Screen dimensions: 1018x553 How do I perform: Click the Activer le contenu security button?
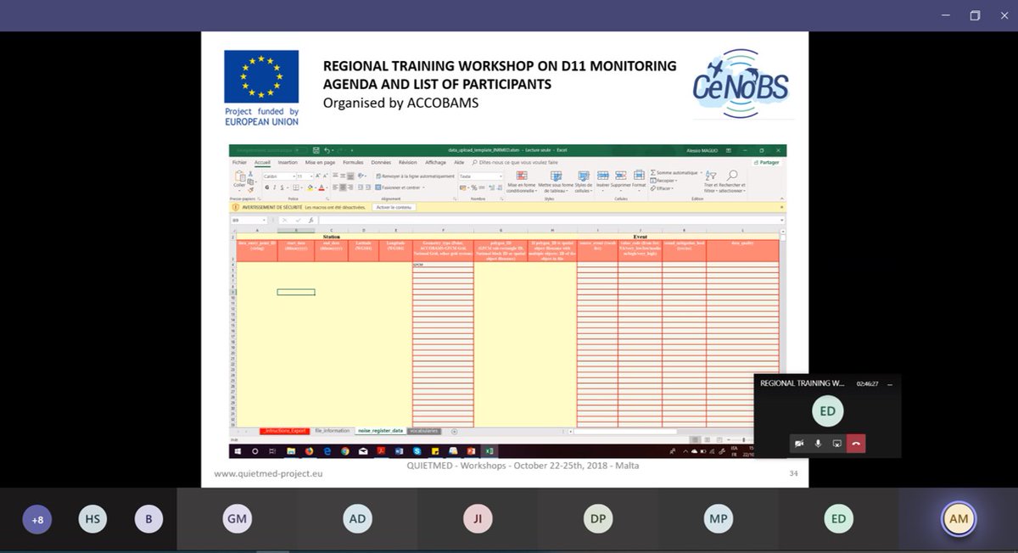coord(393,207)
